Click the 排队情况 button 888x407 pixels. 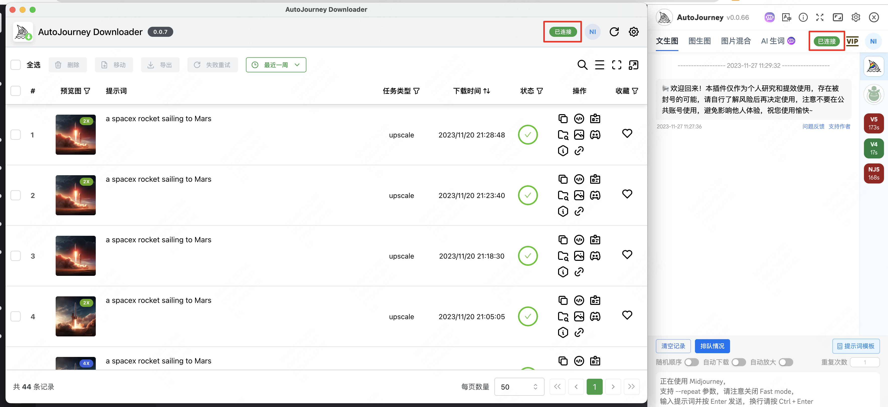click(712, 346)
